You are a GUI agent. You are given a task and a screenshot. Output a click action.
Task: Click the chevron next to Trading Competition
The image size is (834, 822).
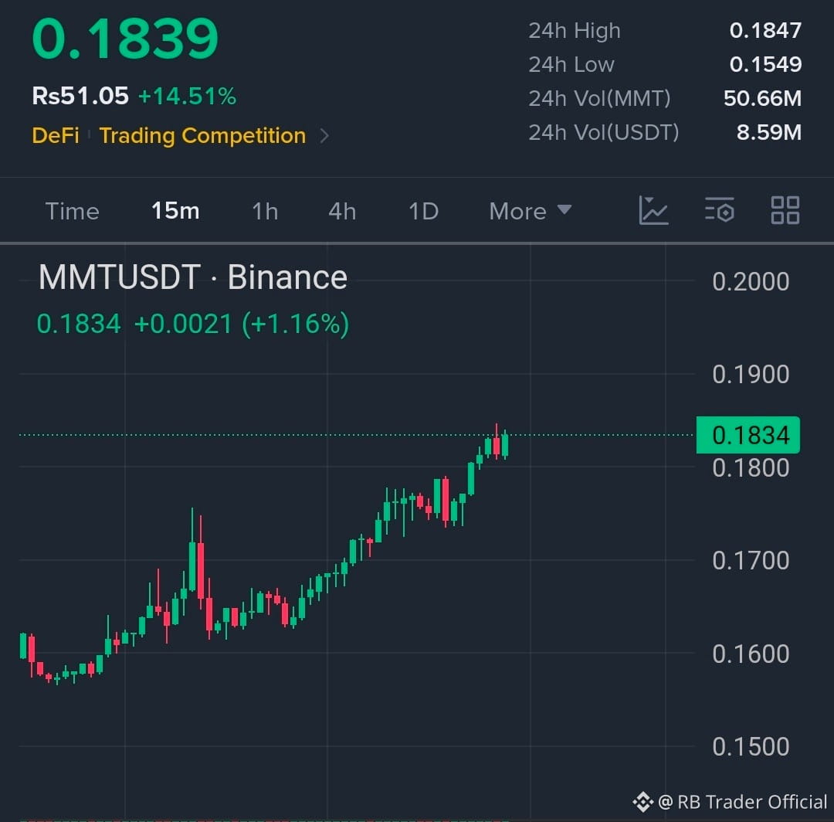coord(324,136)
